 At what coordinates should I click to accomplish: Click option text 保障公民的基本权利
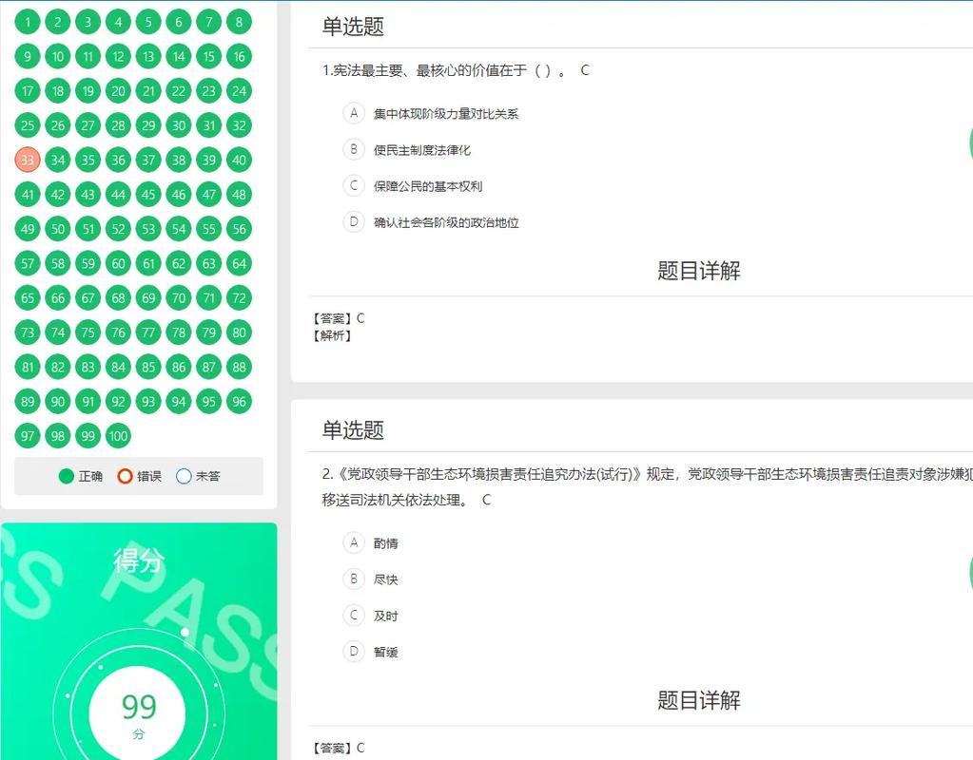[x=428, y=186]
